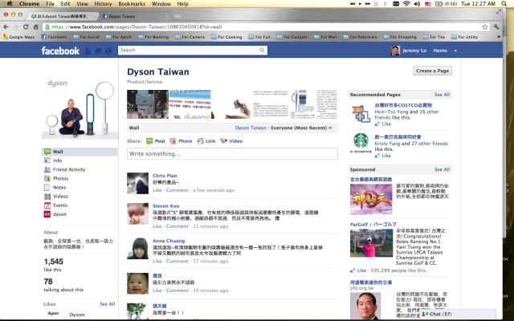Open Jeremy Lo profile picture in header
Viewport: 514px width, 321px height.
395,51
